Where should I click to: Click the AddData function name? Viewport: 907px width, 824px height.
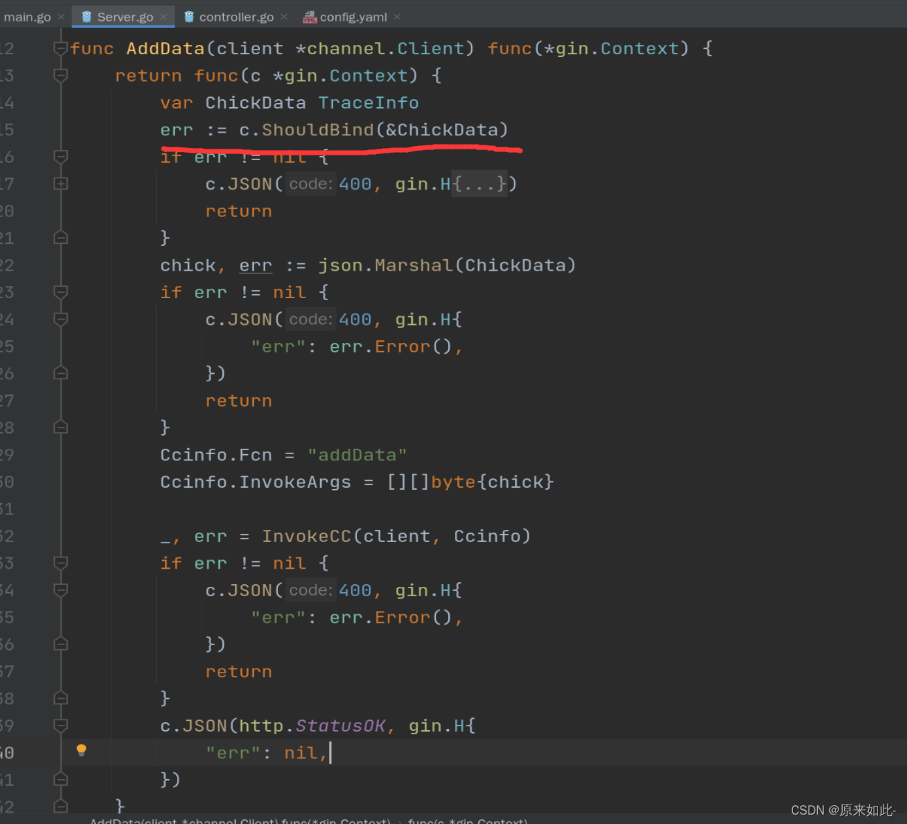(x=165, y=48)
